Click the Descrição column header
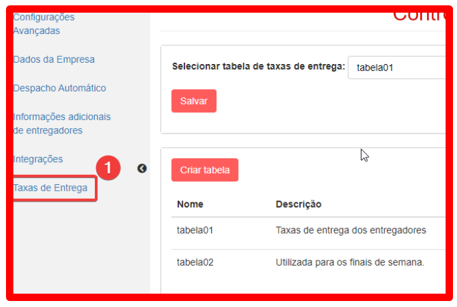Image resolution: width=457 pixels, height=307 pixels. 299,204
